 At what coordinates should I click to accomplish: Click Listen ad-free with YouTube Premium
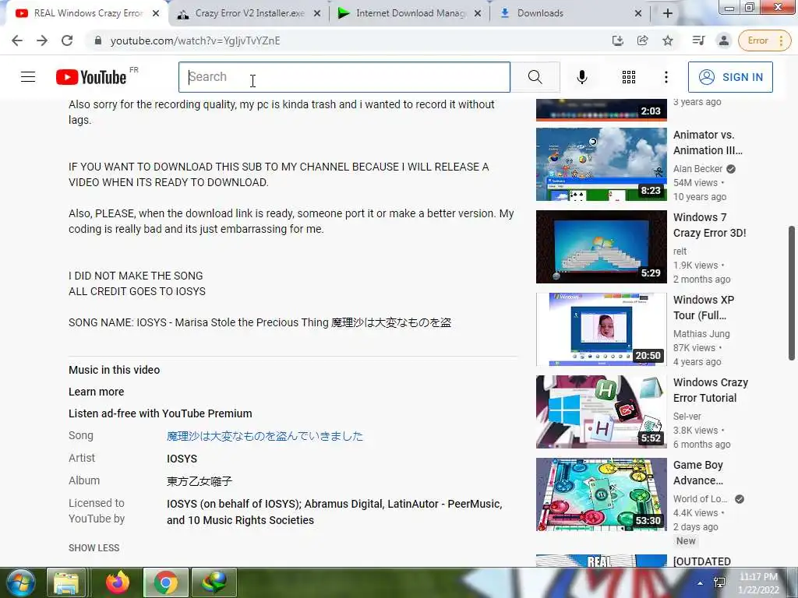tap(161, 413)
